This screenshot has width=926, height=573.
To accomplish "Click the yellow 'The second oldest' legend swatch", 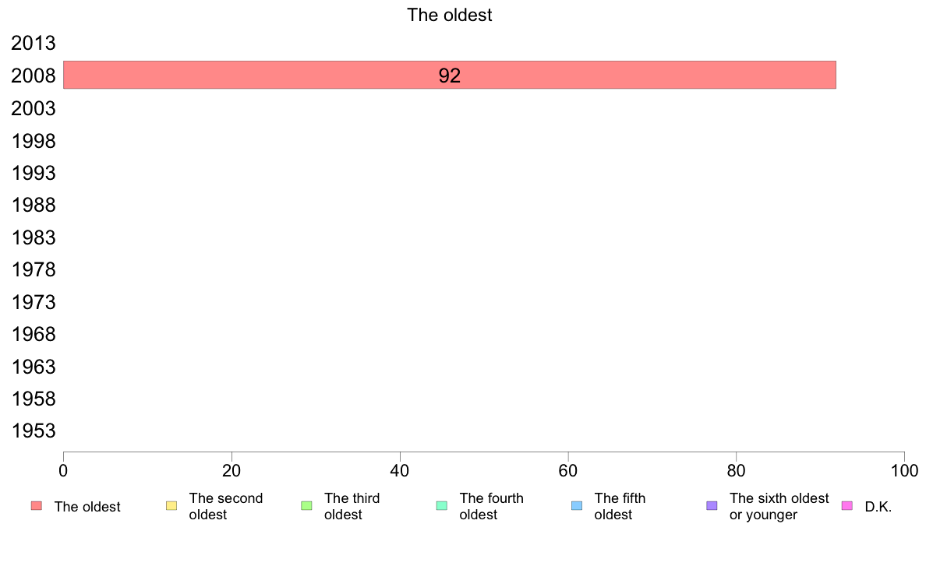I will 171,506.
